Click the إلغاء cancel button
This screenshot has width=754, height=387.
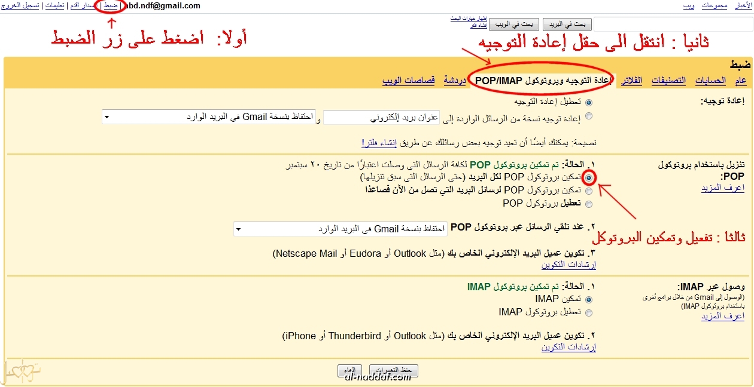pyautogui.click(x=350, y=371)
